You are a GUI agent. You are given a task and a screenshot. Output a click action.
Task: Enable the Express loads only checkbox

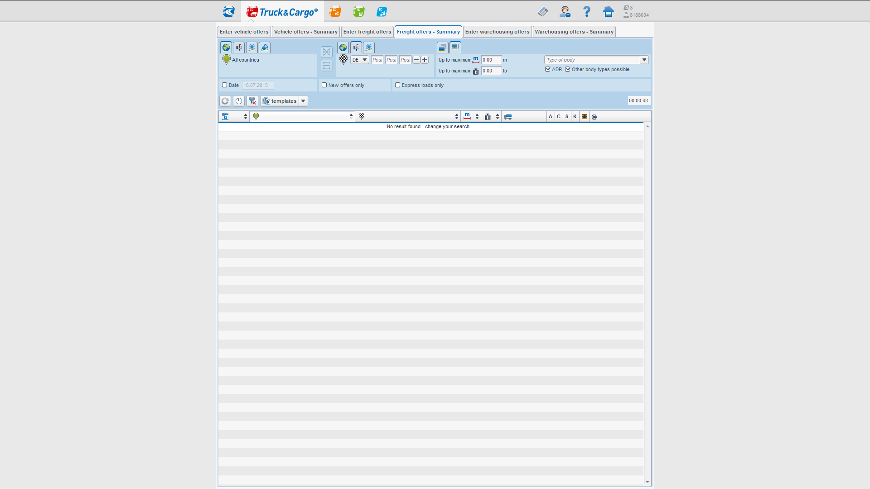(x=397, y=85)
